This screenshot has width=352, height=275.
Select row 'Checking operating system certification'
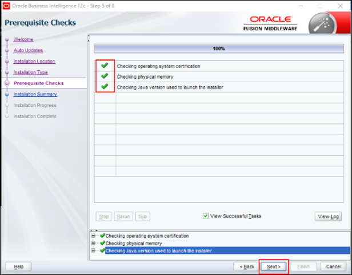219,66
